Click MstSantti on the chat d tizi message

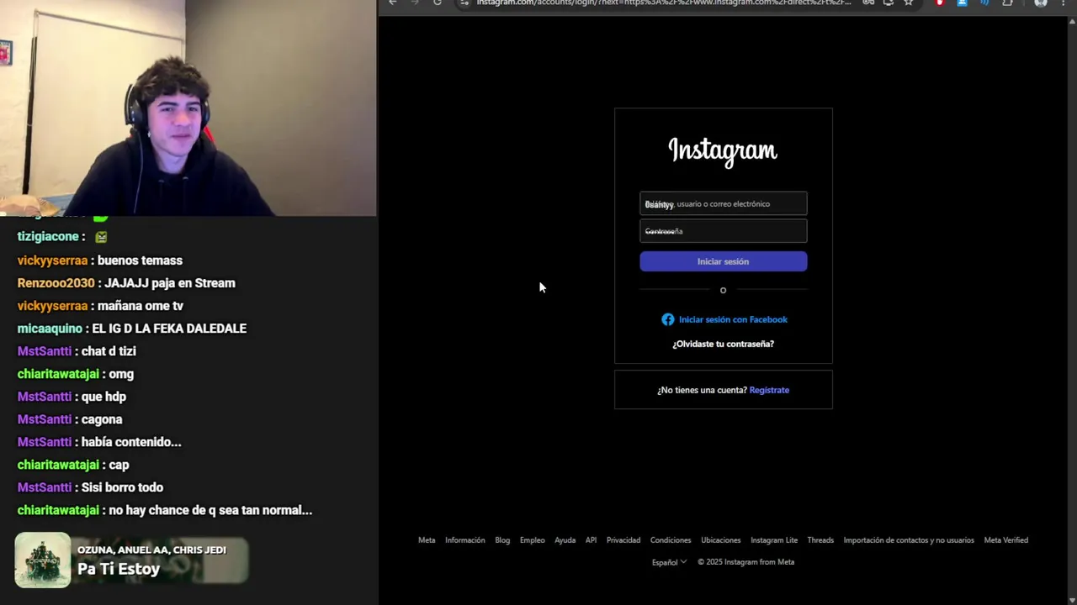(x=45, y=351)
